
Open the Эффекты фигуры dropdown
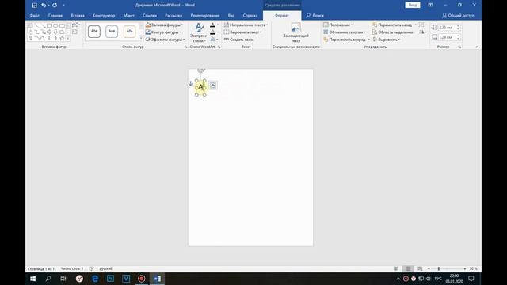pyautogui.click(x=165, y=40)
